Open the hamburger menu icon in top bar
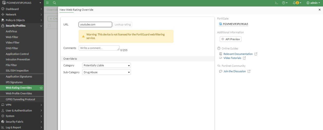The height and width of the screenshot is (130, 323). pyautogui.click(x=48, y=3)
